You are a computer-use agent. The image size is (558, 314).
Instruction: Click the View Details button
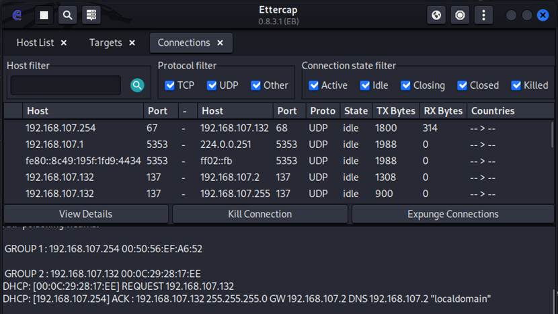[x=86, y=214]
